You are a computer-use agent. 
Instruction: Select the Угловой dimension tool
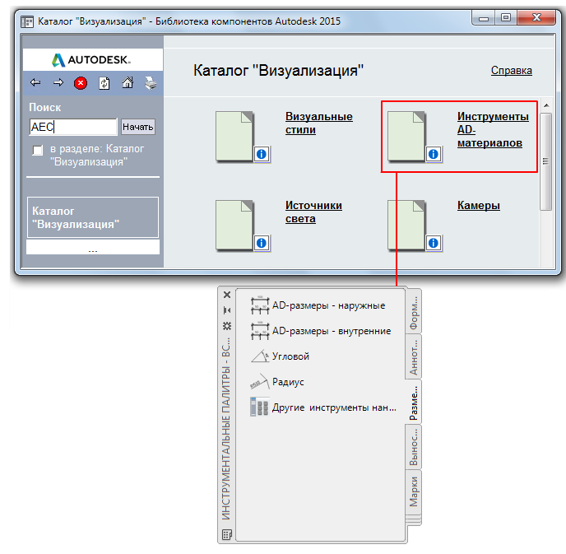click(281, 356)
